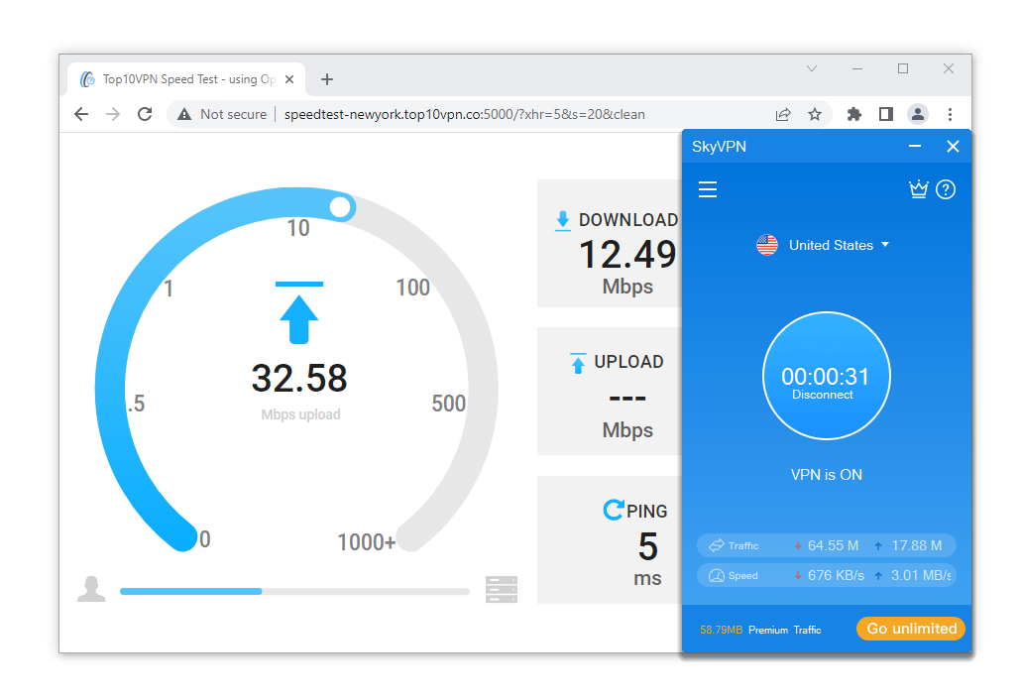
Task: Open Chrome's three-dot menu
Action: [x=951, y=114]
